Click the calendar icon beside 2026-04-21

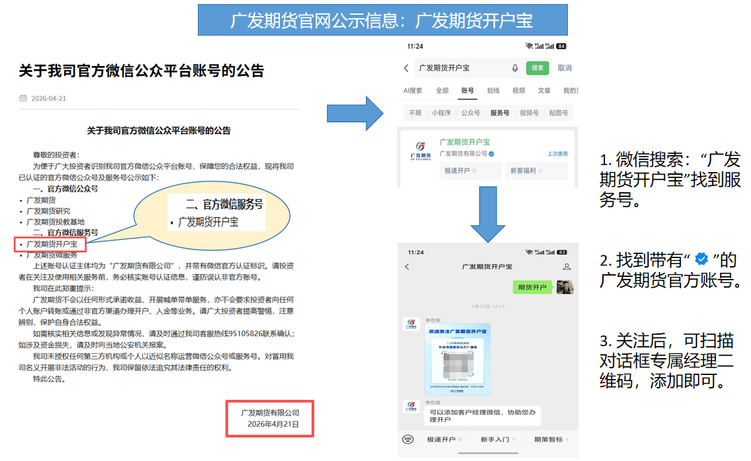pyautogui.click(x=23, y=98)
